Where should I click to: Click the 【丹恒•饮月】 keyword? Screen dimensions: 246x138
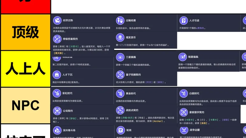tap(127, 118)
